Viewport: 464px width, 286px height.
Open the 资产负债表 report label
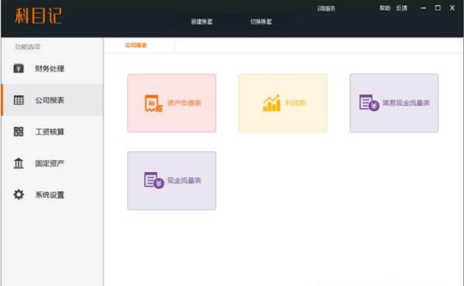[x=185, y=103]
